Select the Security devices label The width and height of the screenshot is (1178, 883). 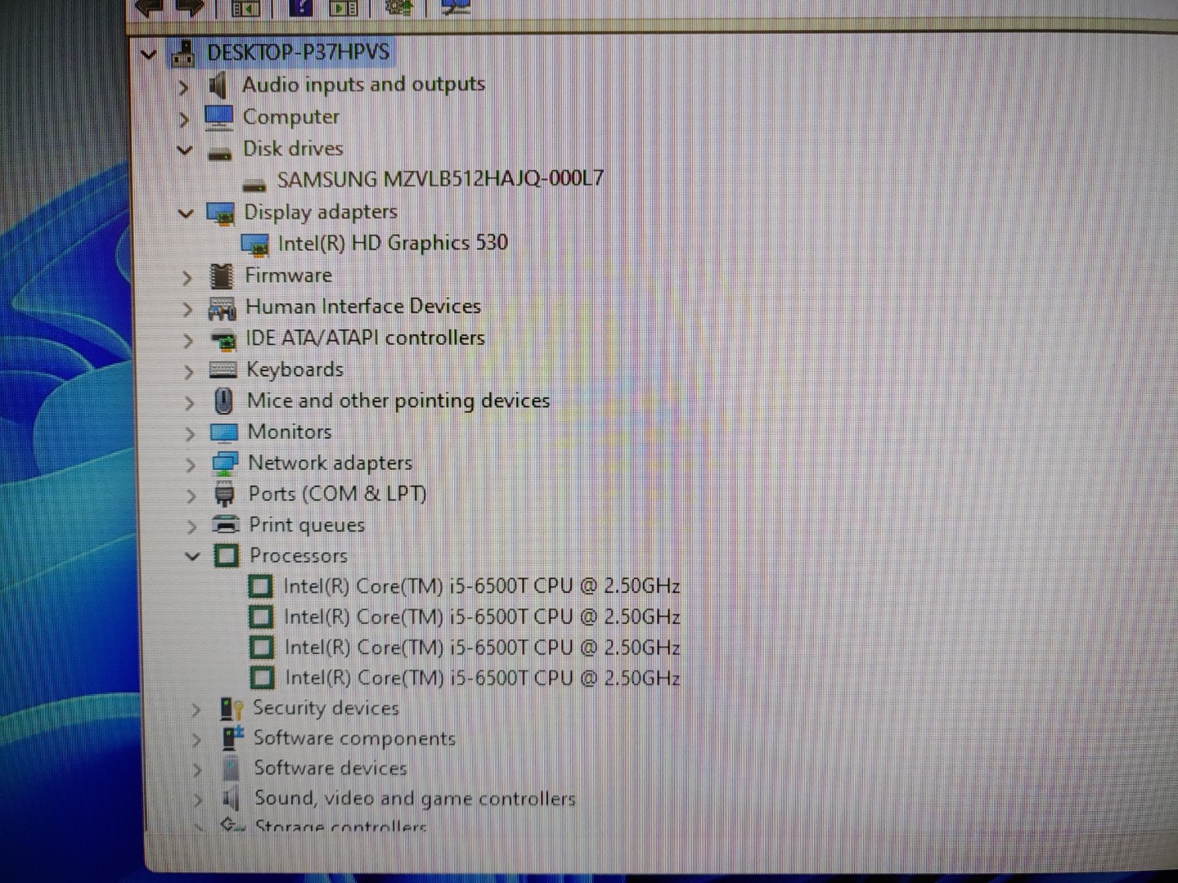[326, 708]
